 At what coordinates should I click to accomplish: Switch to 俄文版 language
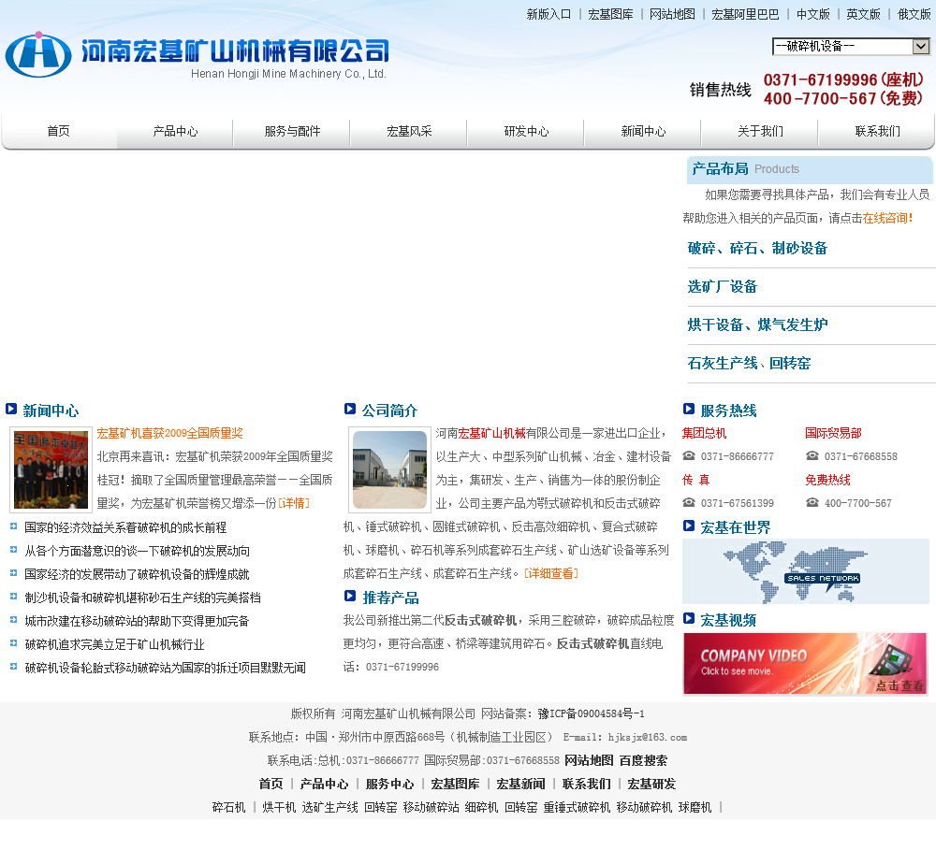pos(914,14)
